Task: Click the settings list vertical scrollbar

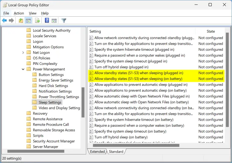Action: coord(227,80)
